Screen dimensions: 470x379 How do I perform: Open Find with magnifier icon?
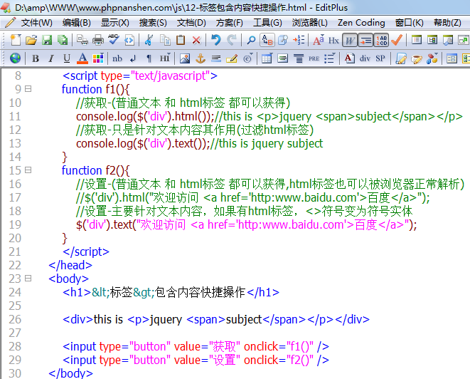click(x=251, y=40)
